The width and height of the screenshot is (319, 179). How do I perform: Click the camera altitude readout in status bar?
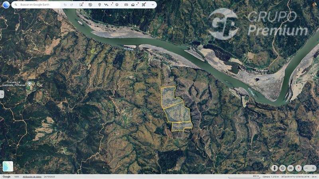[270, 177]
